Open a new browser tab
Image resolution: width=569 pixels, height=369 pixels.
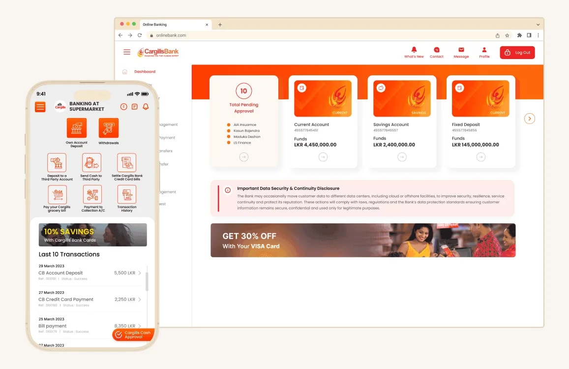(220, 25)
